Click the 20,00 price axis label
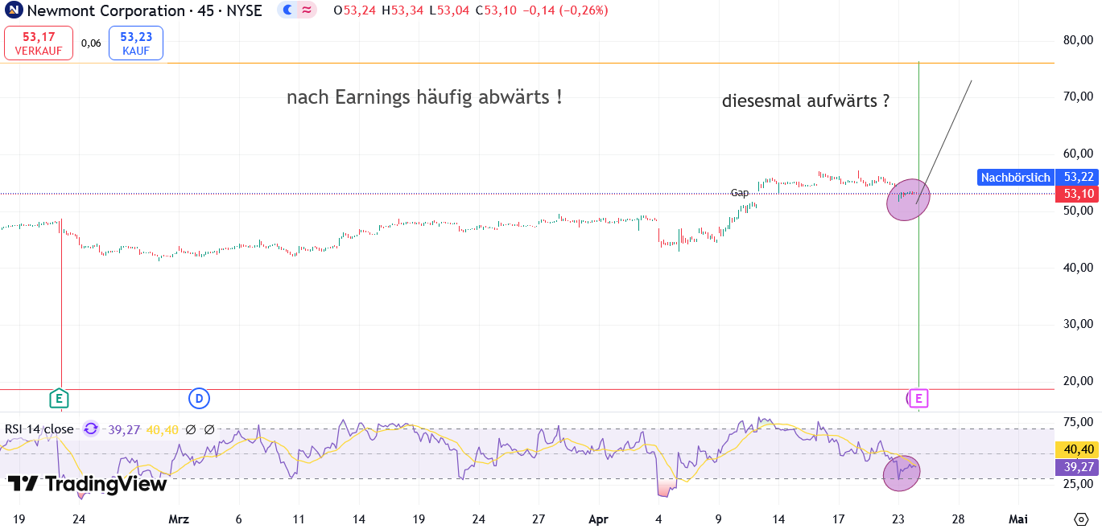Image resolution: width=1102 pixels, height=529 pixels. [1077, 381]
